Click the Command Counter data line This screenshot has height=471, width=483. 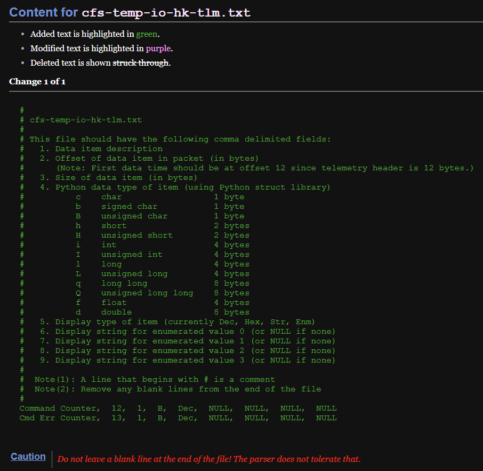(x=178, y=409)
